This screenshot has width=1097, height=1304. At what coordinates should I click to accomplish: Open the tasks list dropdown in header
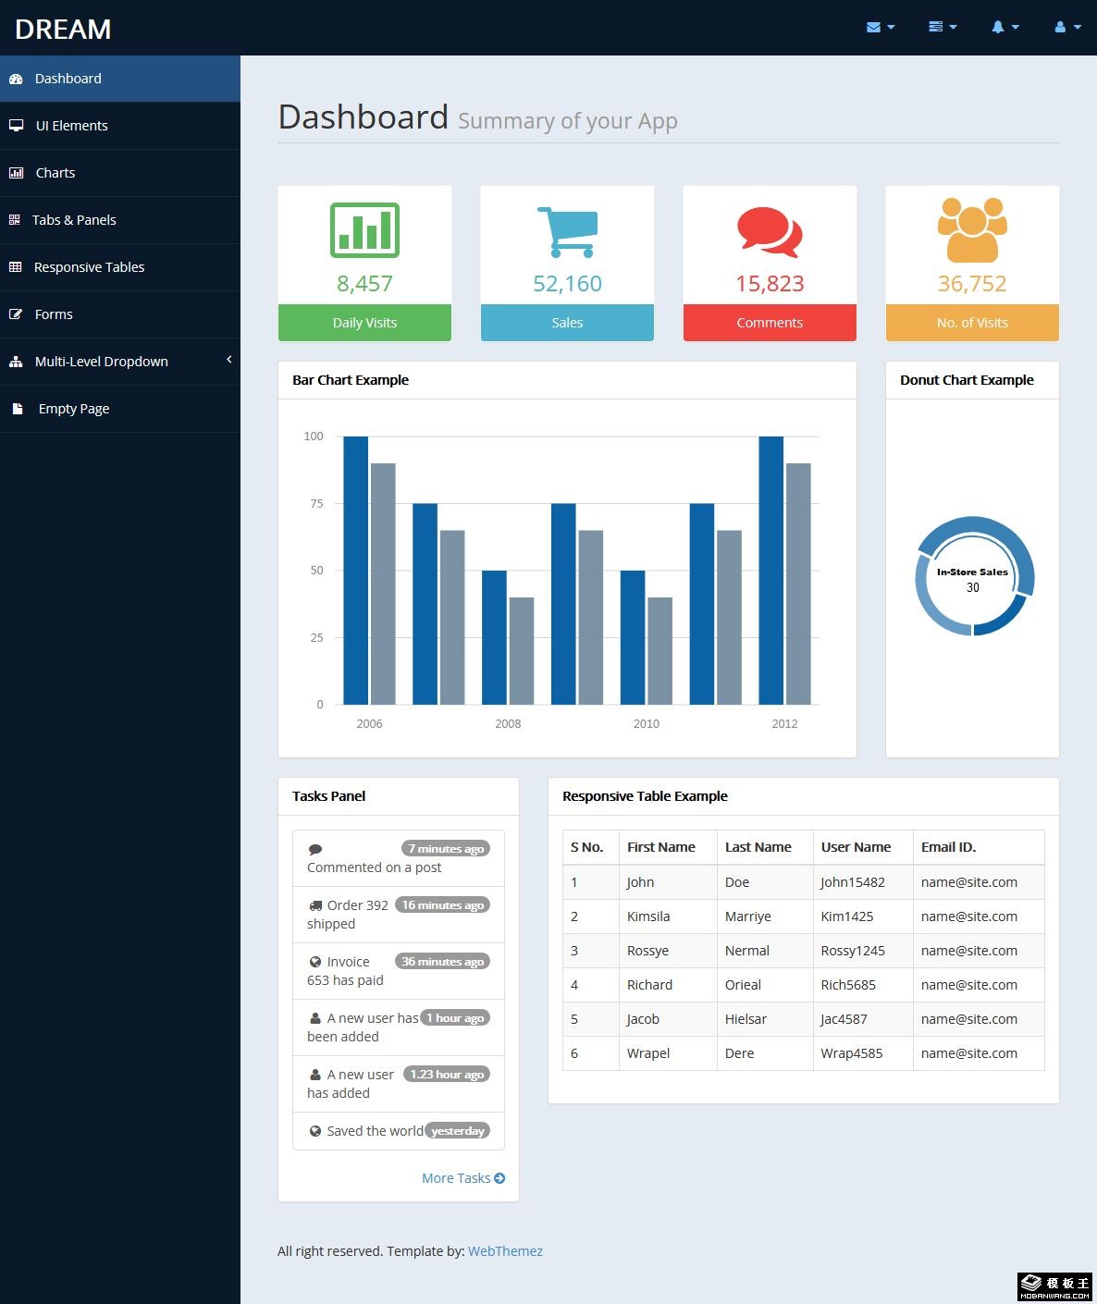pyautogui.click(x=943, y=28)
